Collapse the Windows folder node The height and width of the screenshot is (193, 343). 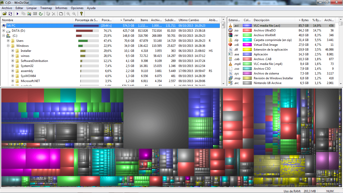8,46
